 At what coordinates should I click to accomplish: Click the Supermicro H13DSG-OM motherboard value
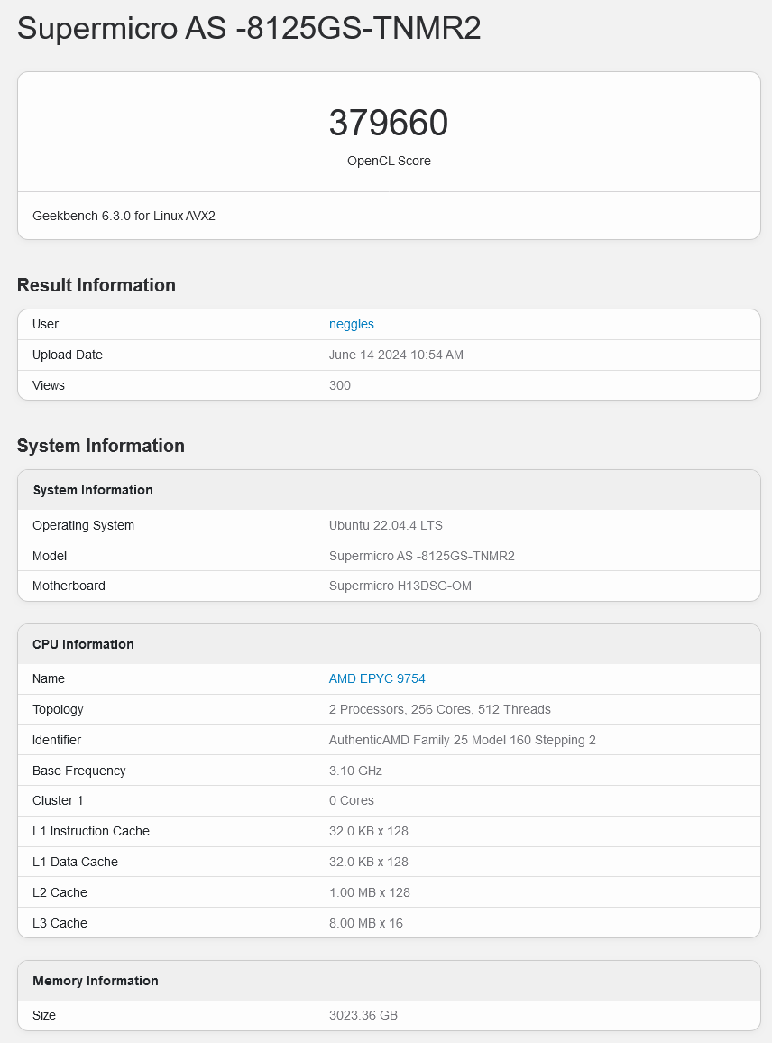[x=400, y=586]
